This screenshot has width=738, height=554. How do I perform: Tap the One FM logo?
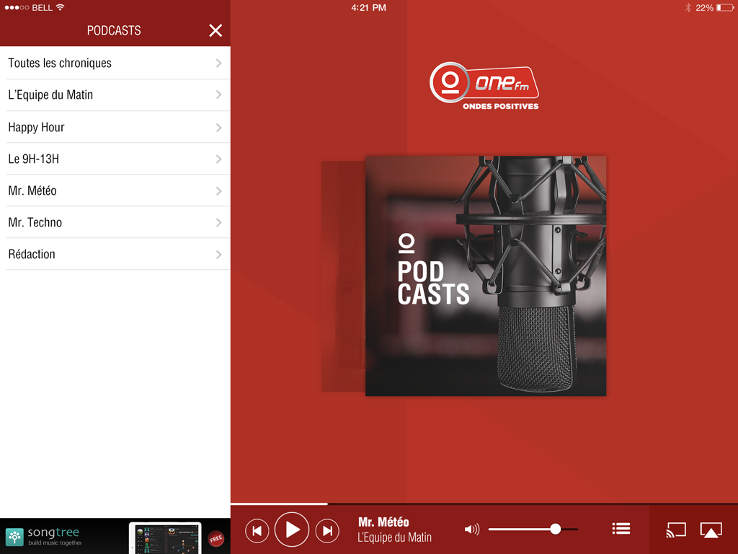[484, 87]
